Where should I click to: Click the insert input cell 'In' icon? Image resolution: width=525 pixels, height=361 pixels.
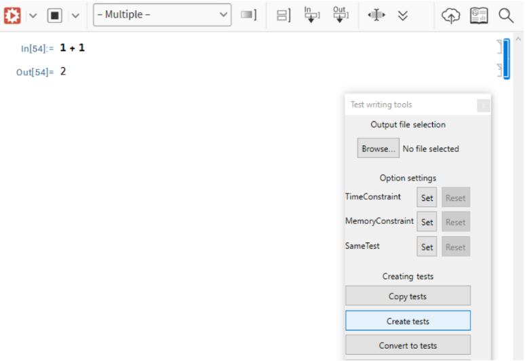pos(311,15)
